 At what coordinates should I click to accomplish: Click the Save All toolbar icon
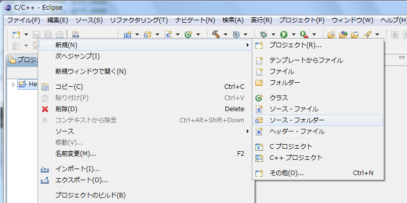(48, 35)
